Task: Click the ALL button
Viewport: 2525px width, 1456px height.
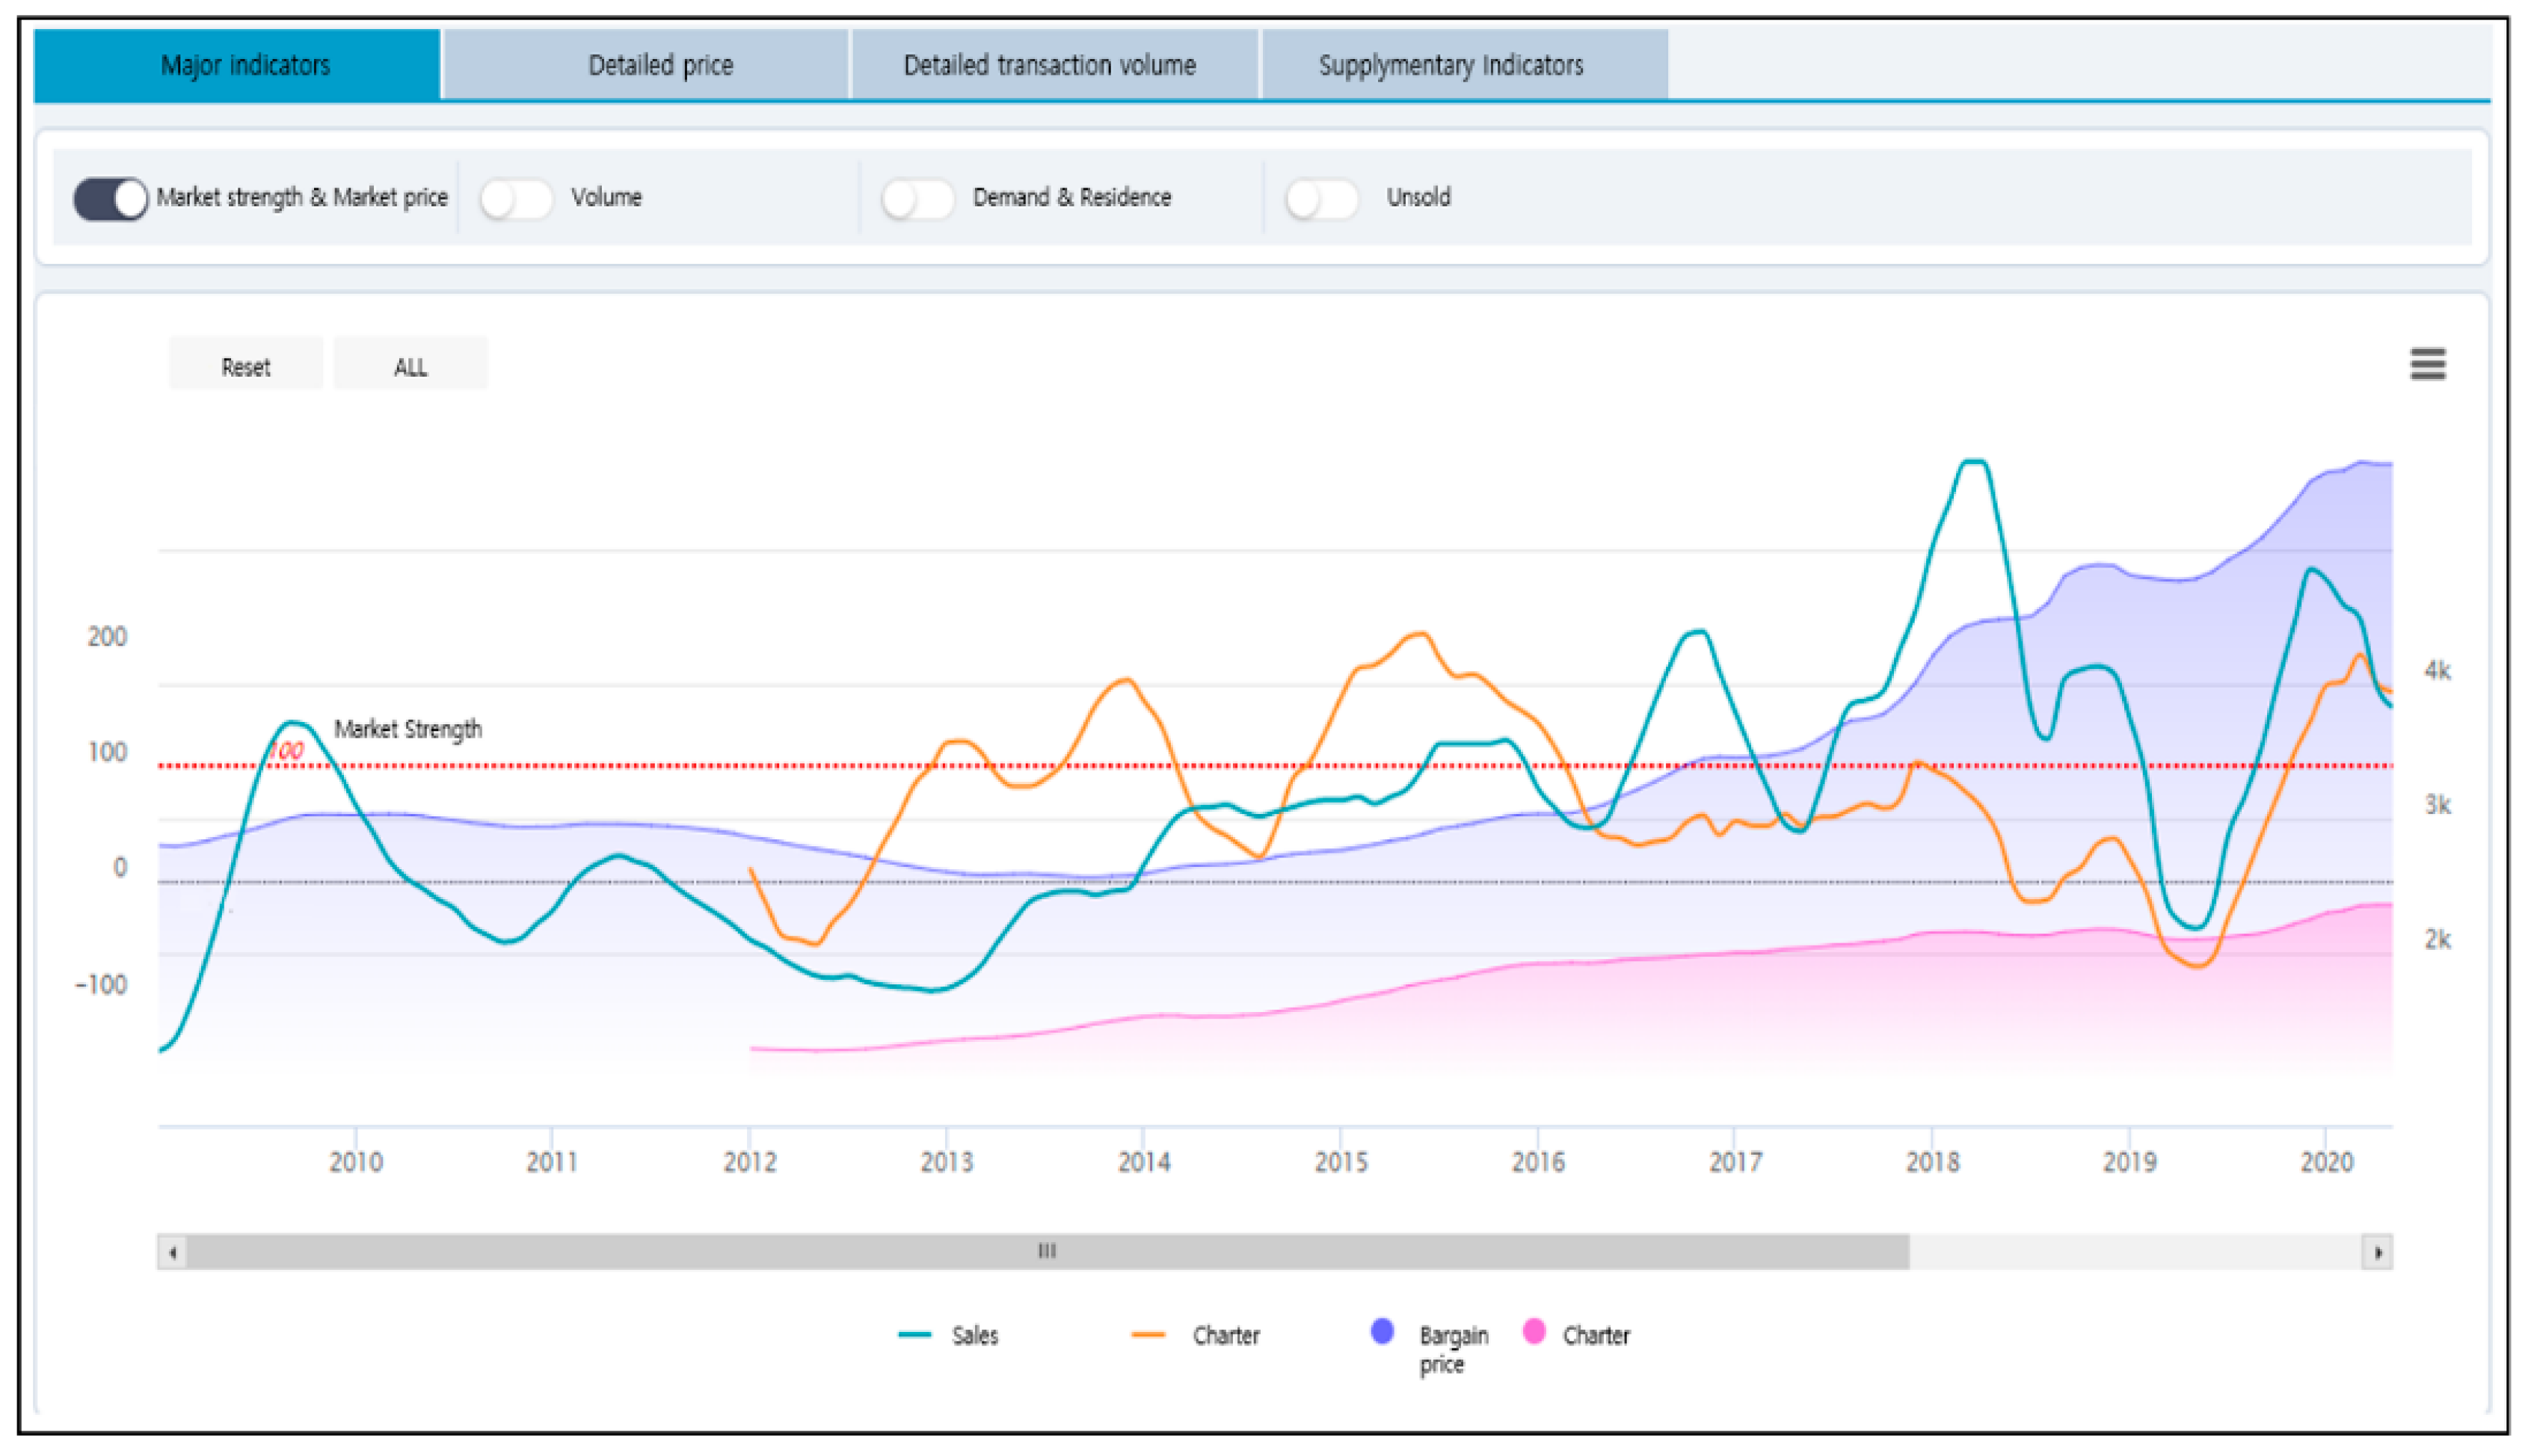Action: tap(410, 367)
